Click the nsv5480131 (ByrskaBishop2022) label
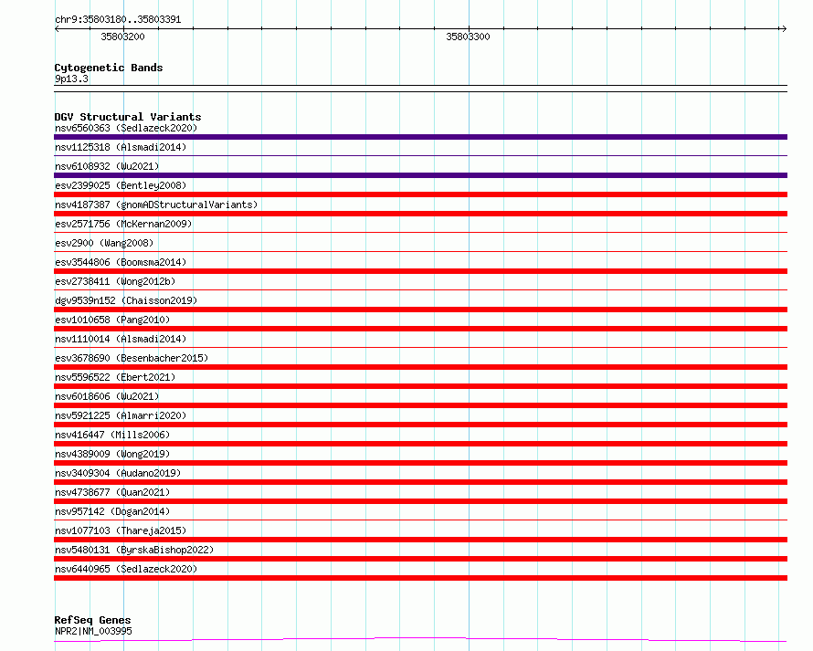813x651 pixels. coord(134,550)
